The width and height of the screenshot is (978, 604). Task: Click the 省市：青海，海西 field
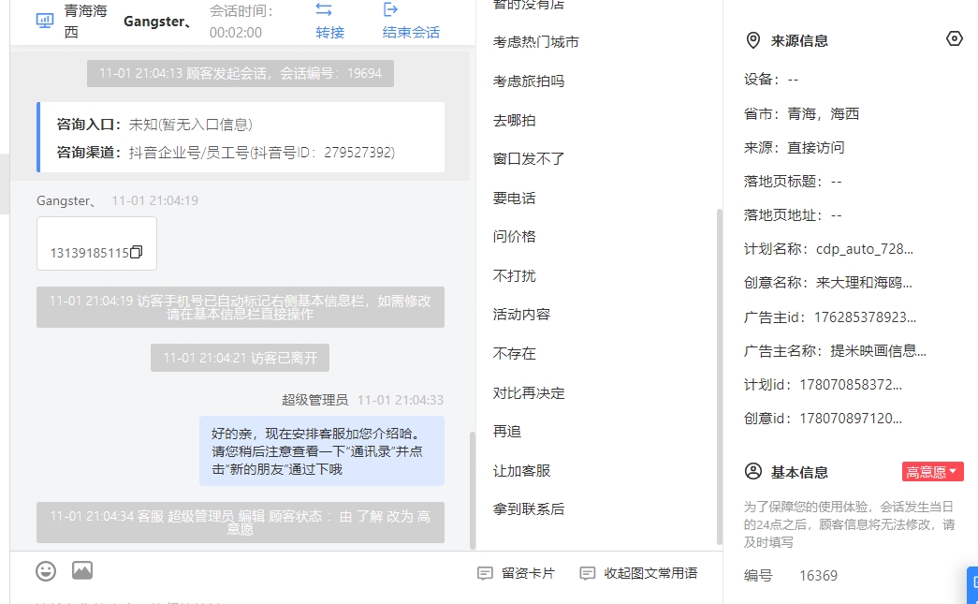tap(801, 114)
